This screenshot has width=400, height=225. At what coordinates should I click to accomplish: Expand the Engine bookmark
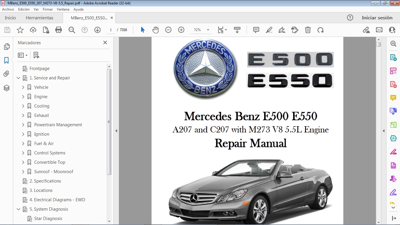(23, 96)
